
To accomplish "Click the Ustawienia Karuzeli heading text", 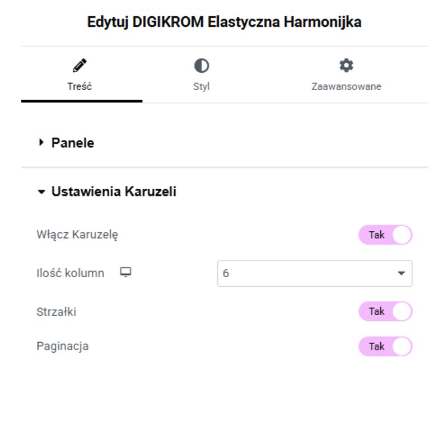I will click(x=114, y=192).
